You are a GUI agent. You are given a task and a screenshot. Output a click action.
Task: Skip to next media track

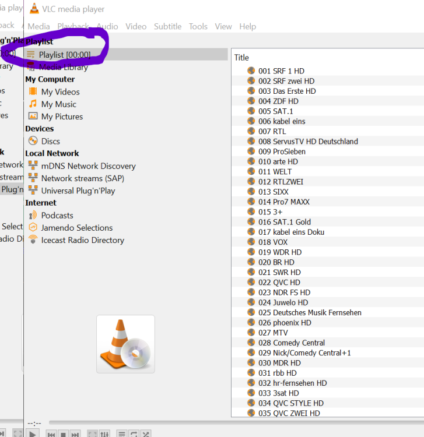click(x=75, y=434)
